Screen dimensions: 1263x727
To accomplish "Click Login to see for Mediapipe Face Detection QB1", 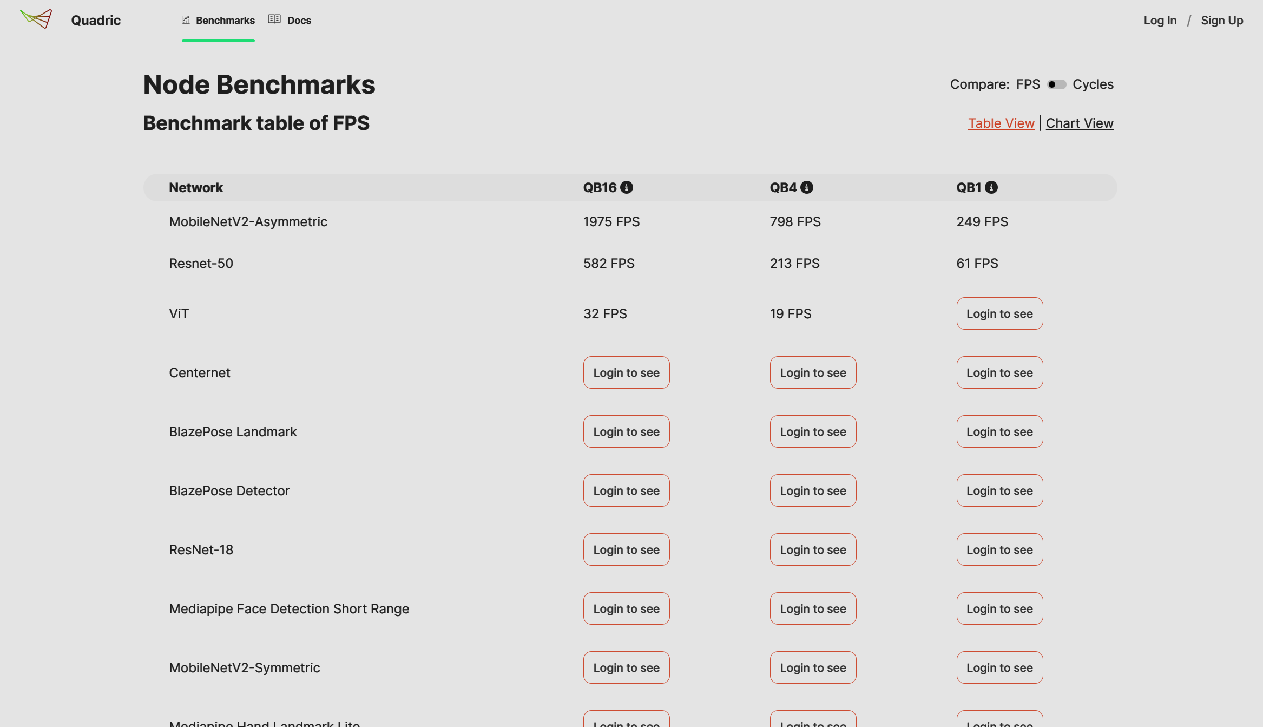I will pos(999,608).
